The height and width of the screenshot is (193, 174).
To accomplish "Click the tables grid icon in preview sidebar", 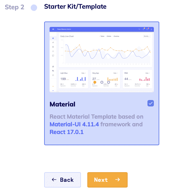I will coord(53,47).
